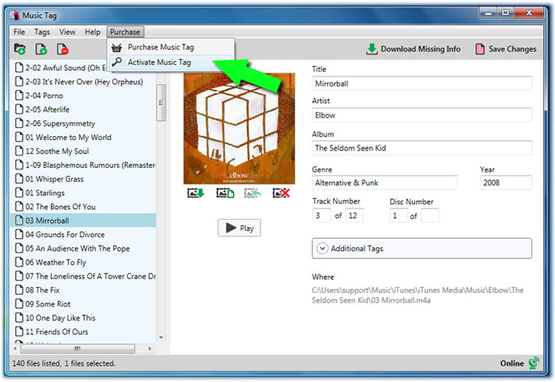Click the Music Tag app icon in title bar

pyautogui.click(x=14, y=15)
